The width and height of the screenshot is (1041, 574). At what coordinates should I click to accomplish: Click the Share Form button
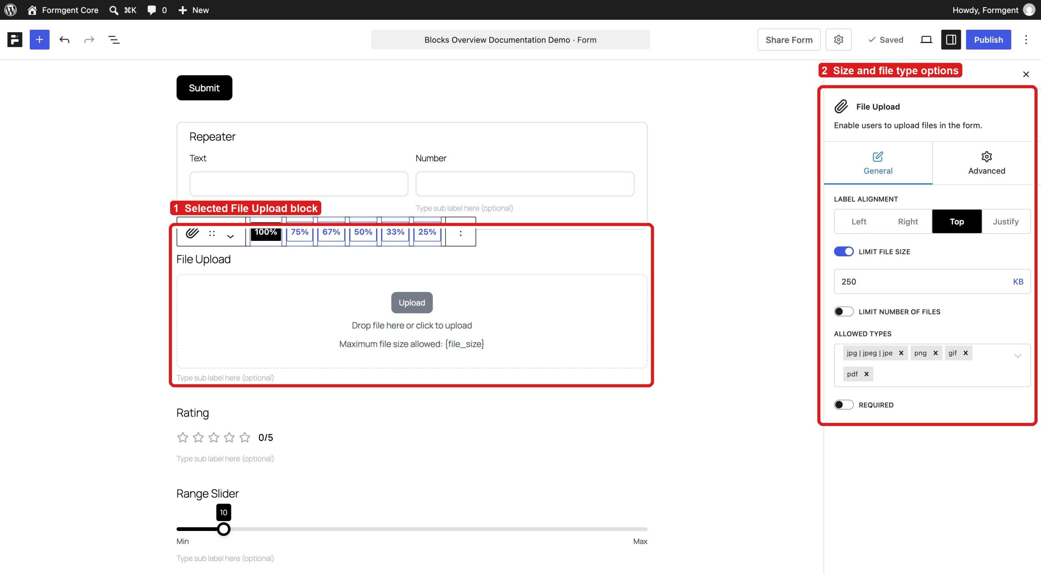tap(789, 39)
